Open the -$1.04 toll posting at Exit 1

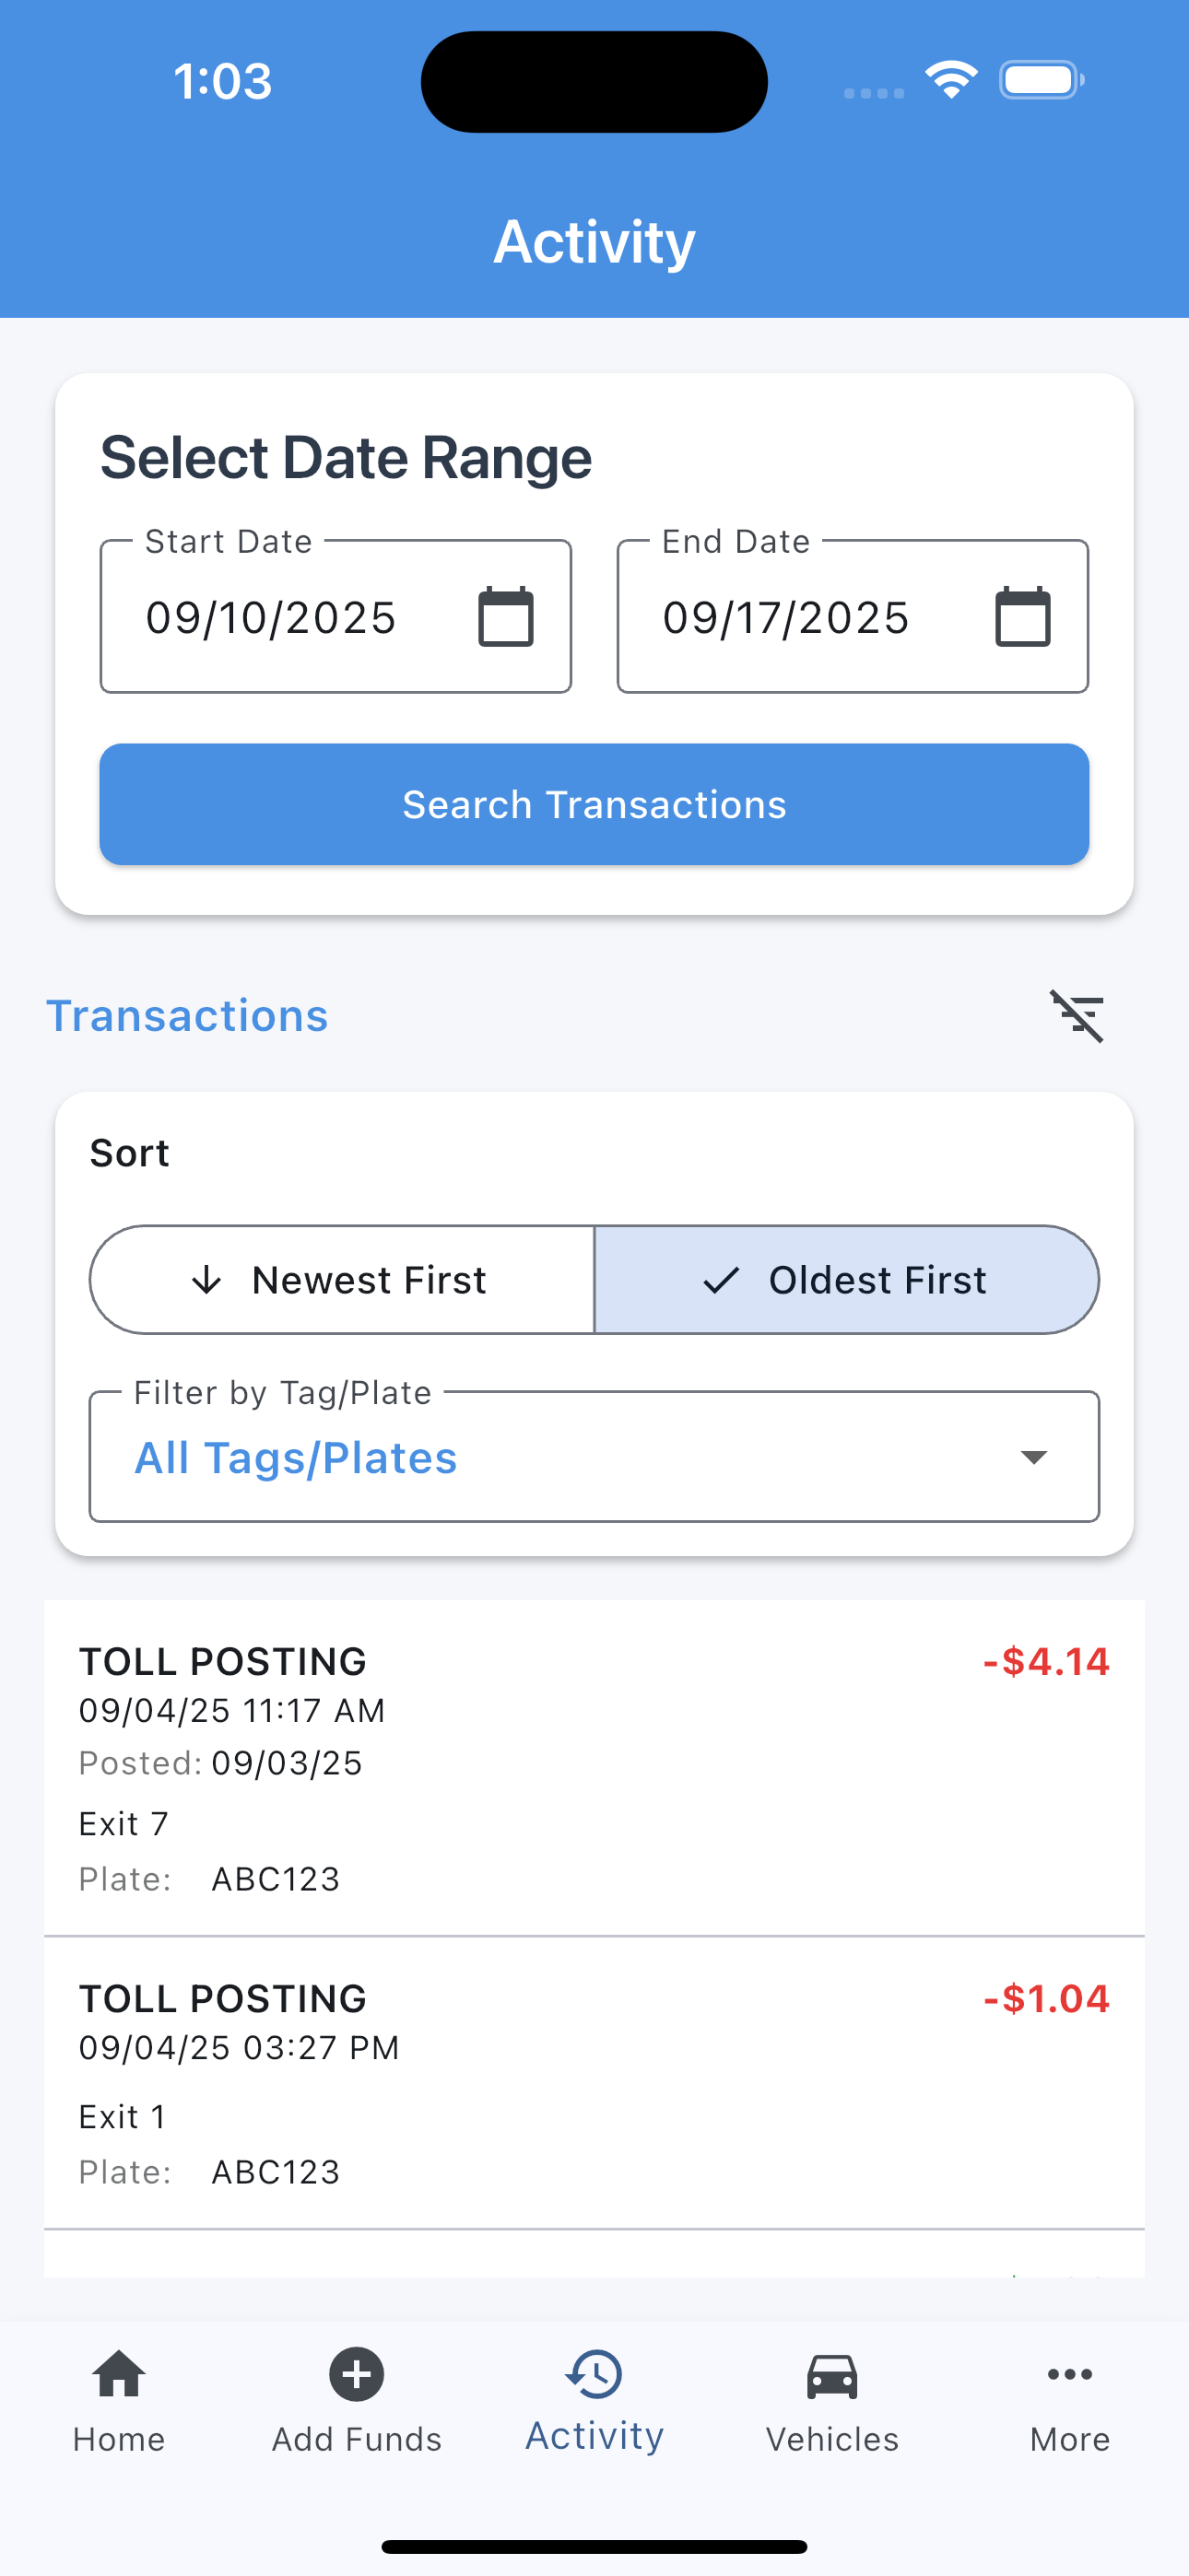tap(594, 2082)
